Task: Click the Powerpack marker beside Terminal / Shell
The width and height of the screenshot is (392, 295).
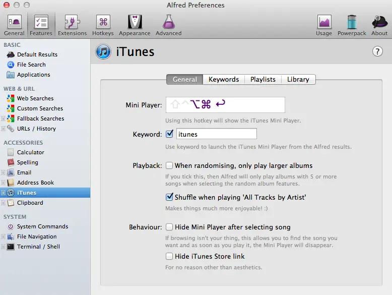Action: [3, 247]
